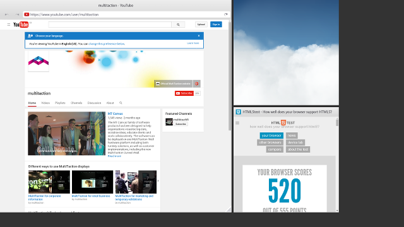Viewport: 404px width, 227px height.
Task: Open MultiTaction for retail business playlist thumbnail
Action: (x=92, y=182)
